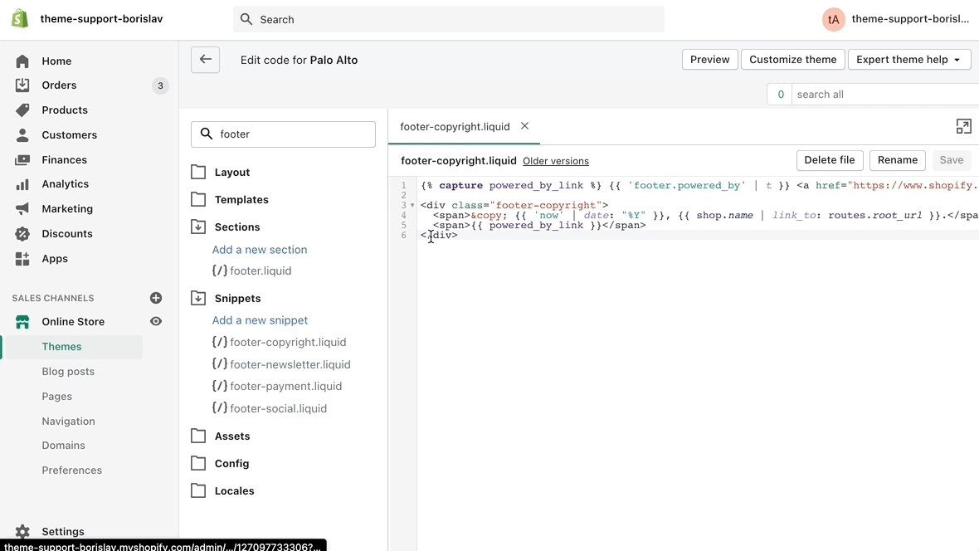Fold code at line 3 arrow
The image size is (979, 551).
pyautogui.click(x=412, y=206)
